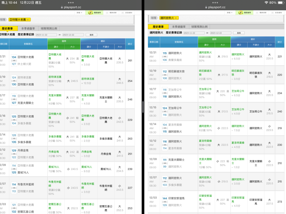Click the 對戰隊伍 header in the Heat table
Screen dimensions: 286x214
179,42
